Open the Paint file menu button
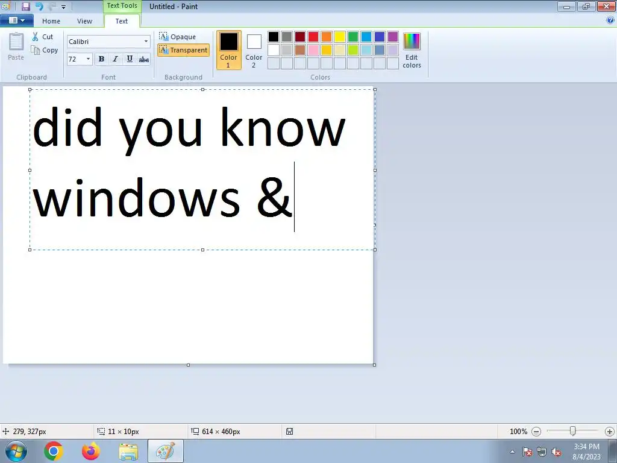 click(x=16, y=20)
